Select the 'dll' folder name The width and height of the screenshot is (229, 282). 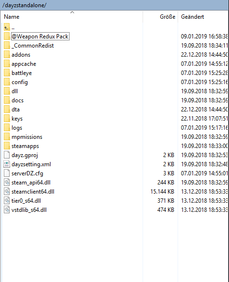click(14, 91)
